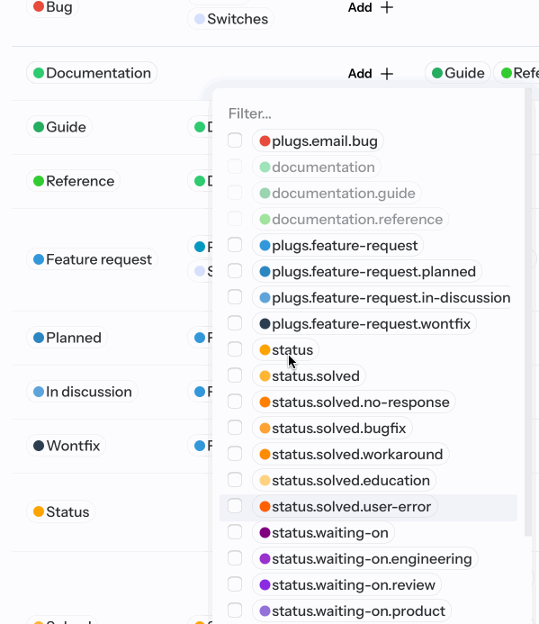This screenshot has height=624, width=539.
Task: Choose status.waiting-on.engineering label chip
Action: coord(364,559)
